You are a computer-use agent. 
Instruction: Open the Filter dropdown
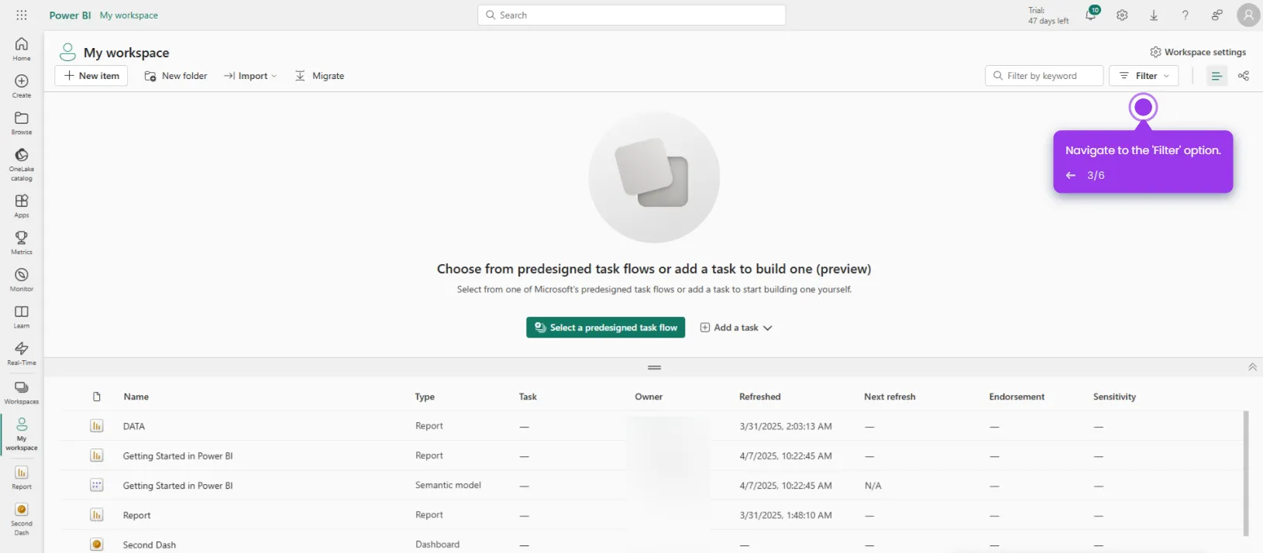[x=1144, y=76]
